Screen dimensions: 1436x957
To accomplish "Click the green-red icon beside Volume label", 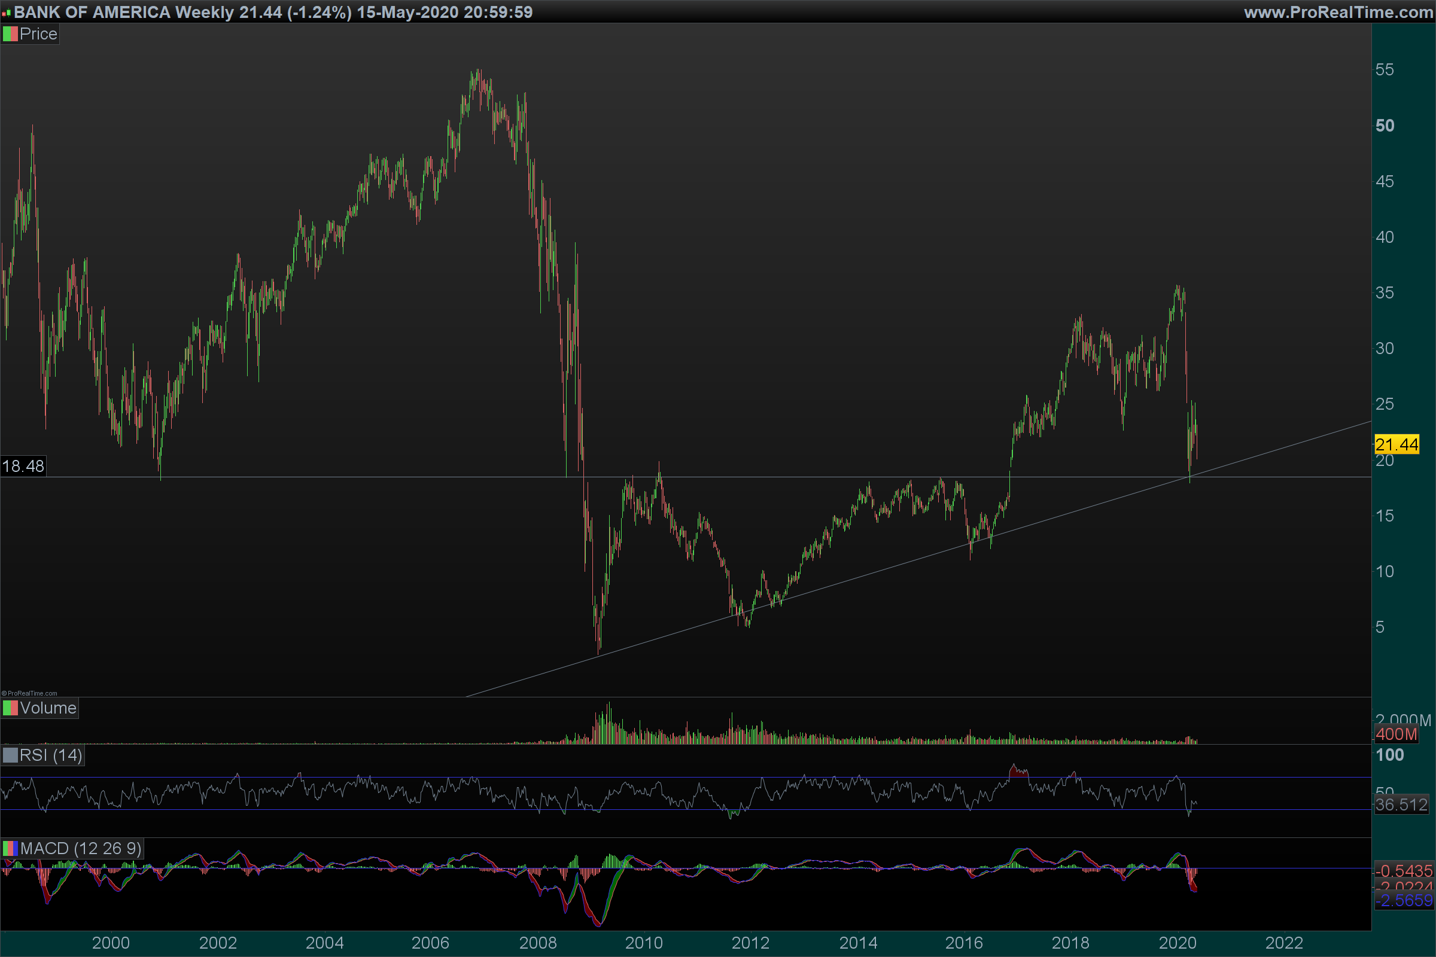I will coord(10,708).
